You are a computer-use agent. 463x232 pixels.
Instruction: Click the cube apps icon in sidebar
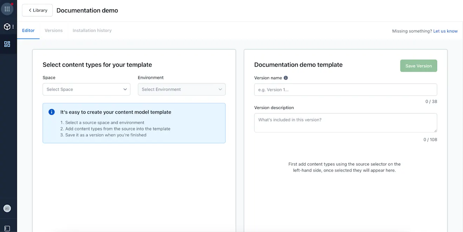pos(7,27)
